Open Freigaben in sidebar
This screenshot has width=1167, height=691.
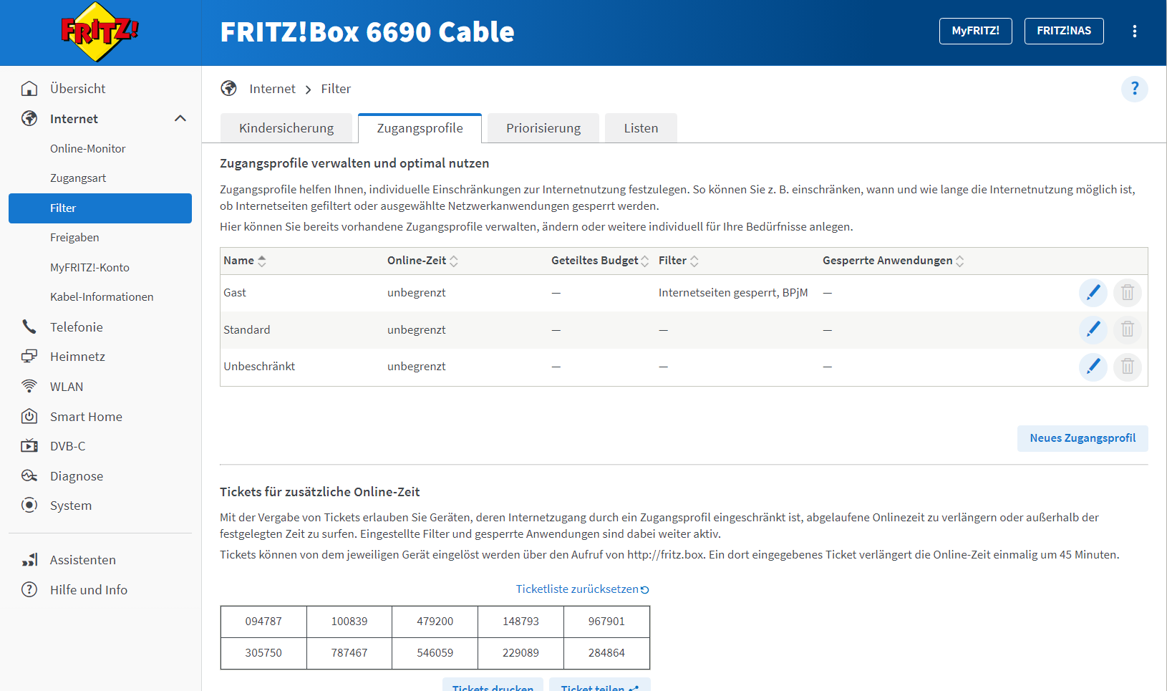[74, 237]
